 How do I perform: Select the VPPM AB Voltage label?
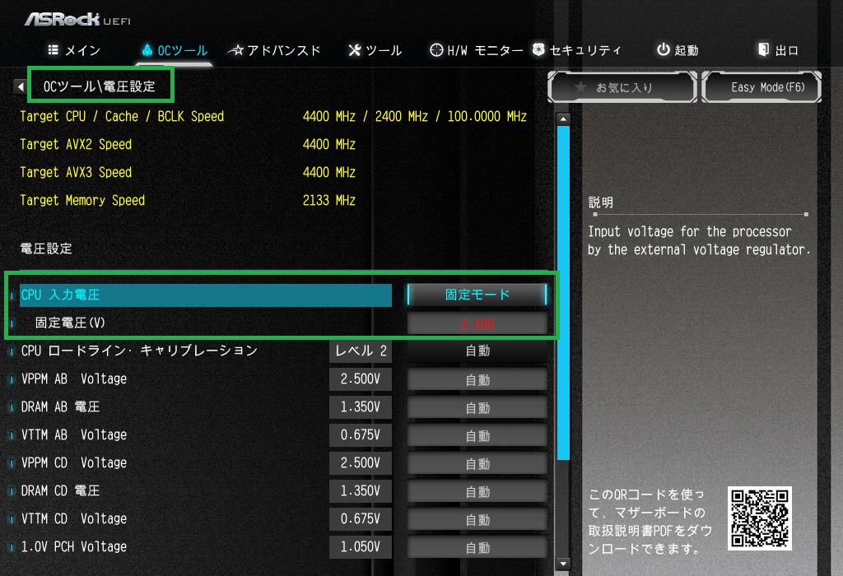coord(73,379)
